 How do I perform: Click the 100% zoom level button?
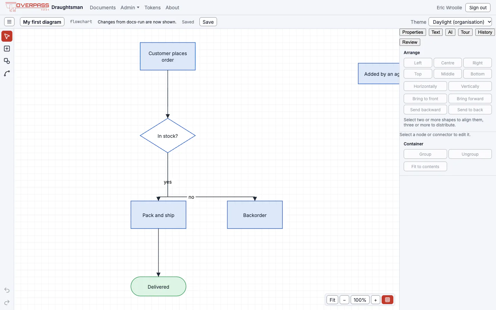coord(360,300)
